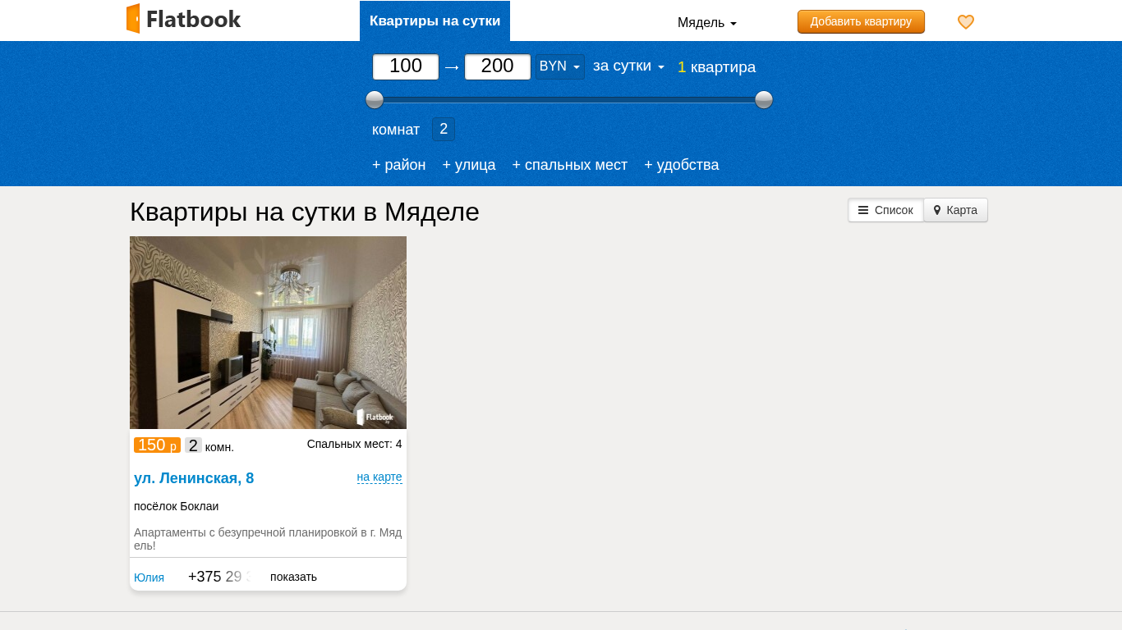
Task: Add a '+ район' district filter
Action: [398, 165]
